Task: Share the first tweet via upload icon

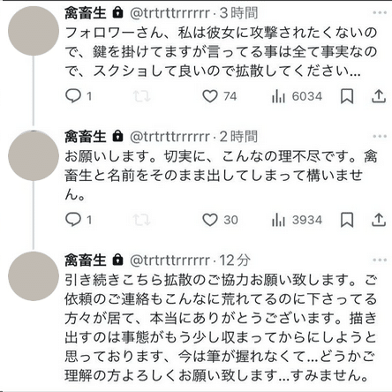Action: point(379,96)
